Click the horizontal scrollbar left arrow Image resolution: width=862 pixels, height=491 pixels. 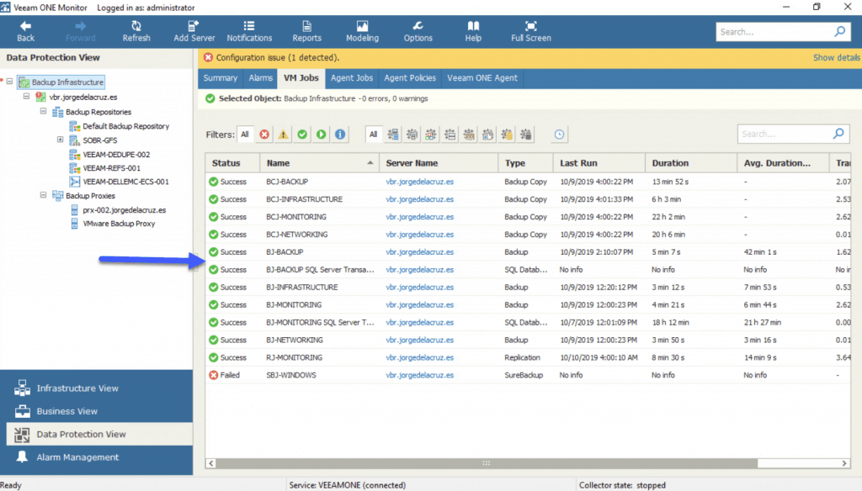tap(210, 463)
